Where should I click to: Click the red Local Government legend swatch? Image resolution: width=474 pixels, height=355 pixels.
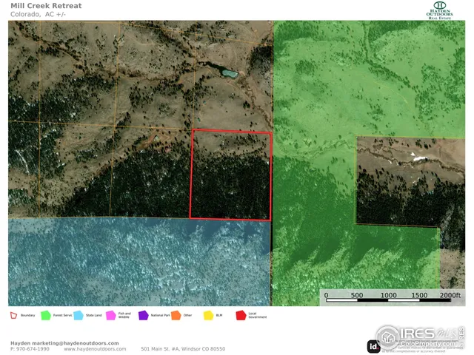tap(241, 316)
